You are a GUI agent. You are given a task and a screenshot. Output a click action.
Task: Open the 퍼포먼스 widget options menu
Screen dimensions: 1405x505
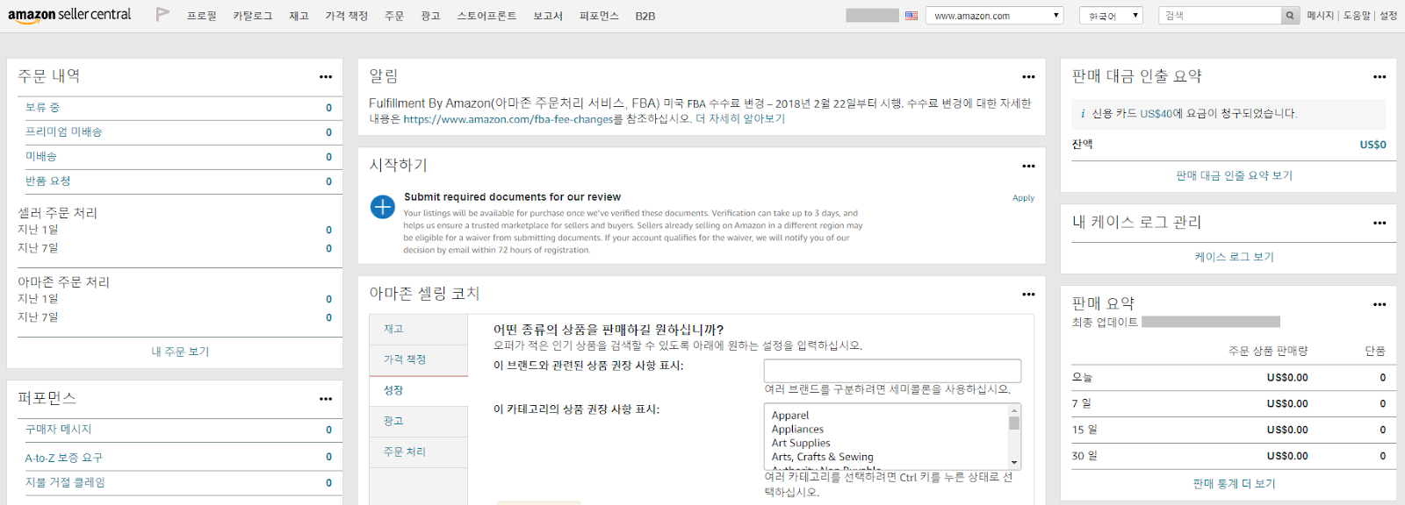(326, 399)
